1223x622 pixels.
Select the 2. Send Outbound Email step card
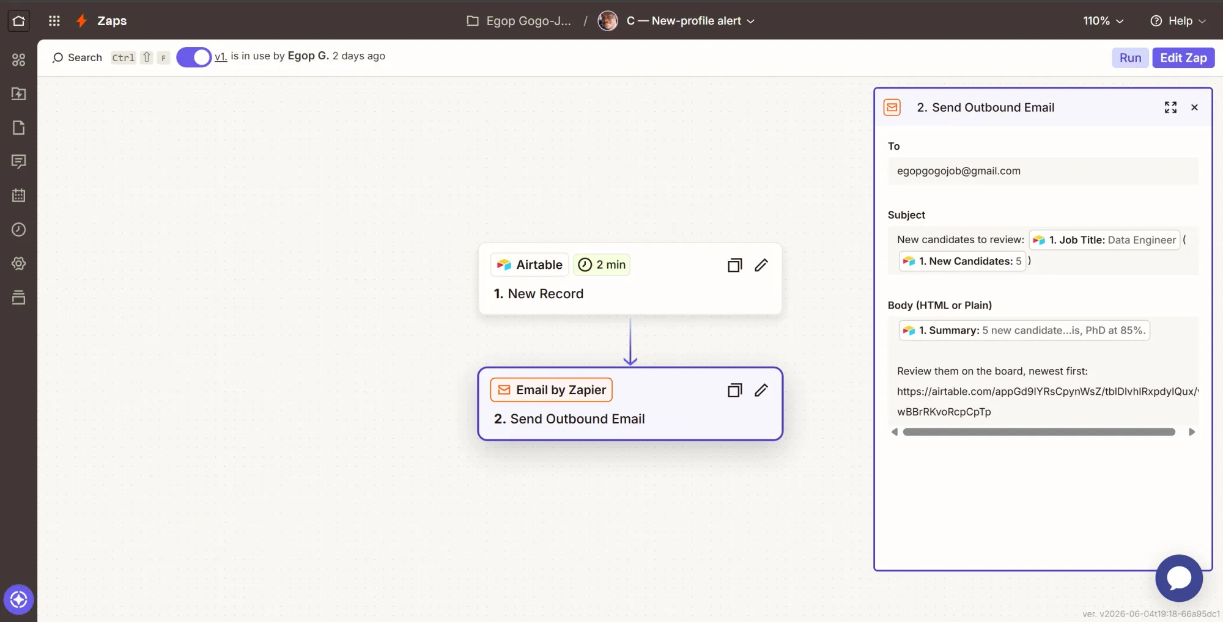tap(630, 404)
